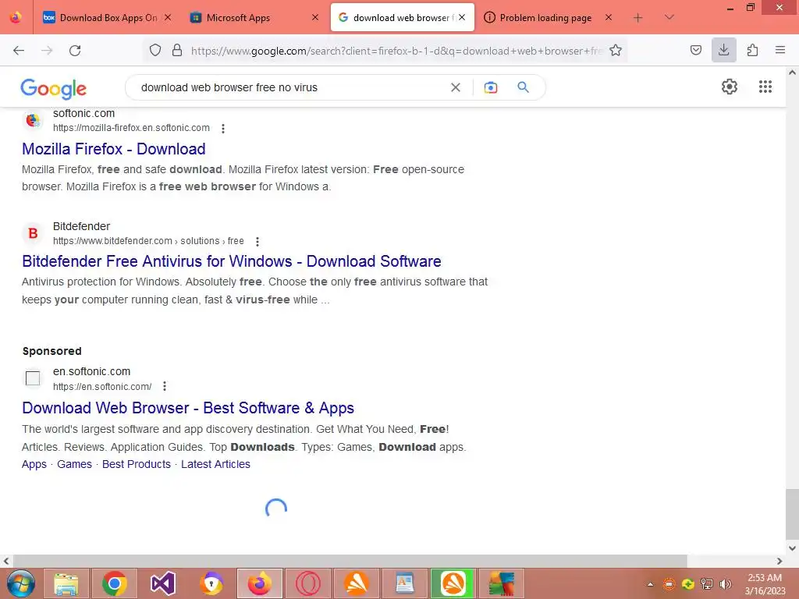Viewport: 799px width, 599px height.
Task: Click the scroll right arrow
Action: tap(779, 561)
